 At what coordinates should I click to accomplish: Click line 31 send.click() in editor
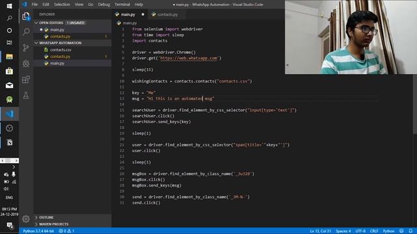(146, 203)
